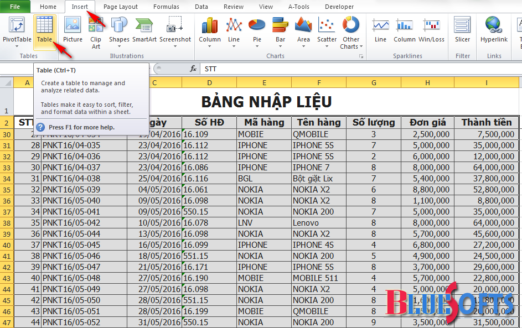Insert a SmartArt graphic
The height and width of the screenshot is (328, 522).
click(x=144, y=30)
